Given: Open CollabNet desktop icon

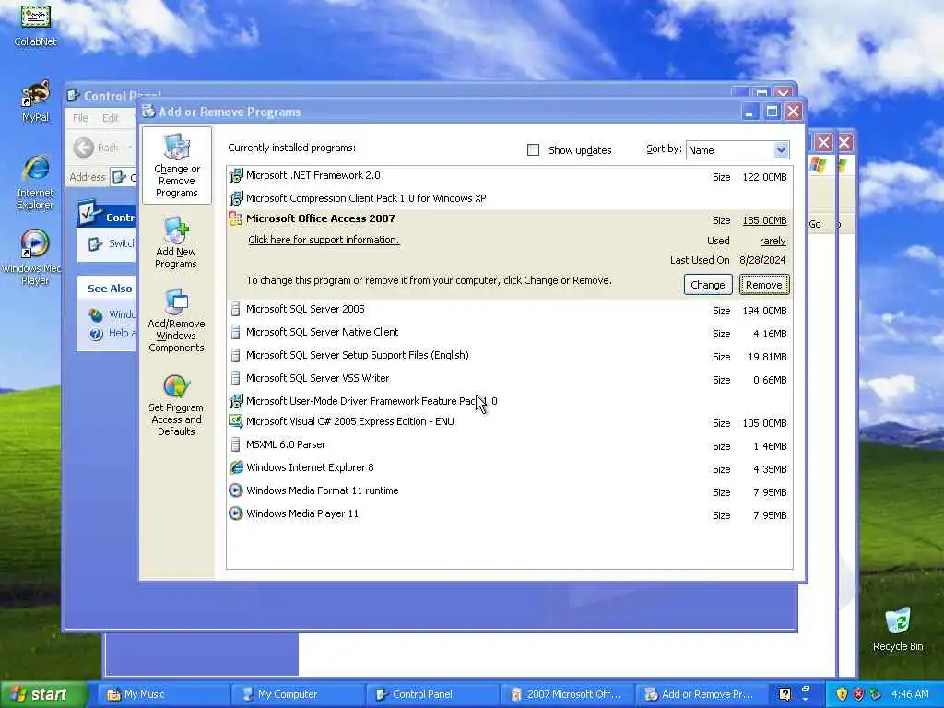Looking at the screenshot, I should click(36, 24).
